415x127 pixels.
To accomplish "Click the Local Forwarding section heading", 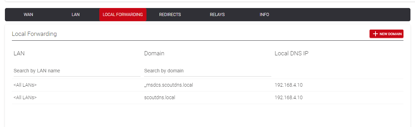I will point(34,34).
